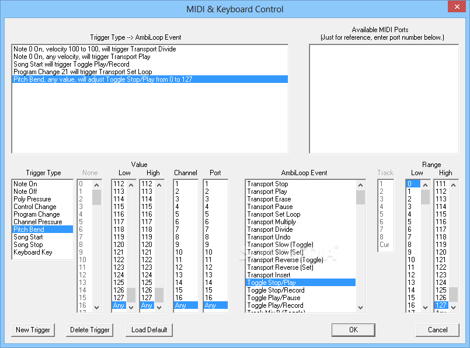The width and height of the screenshot is (470, 348).
Task: Select Toggle Stop/Record event
Action: pos(301,290)
